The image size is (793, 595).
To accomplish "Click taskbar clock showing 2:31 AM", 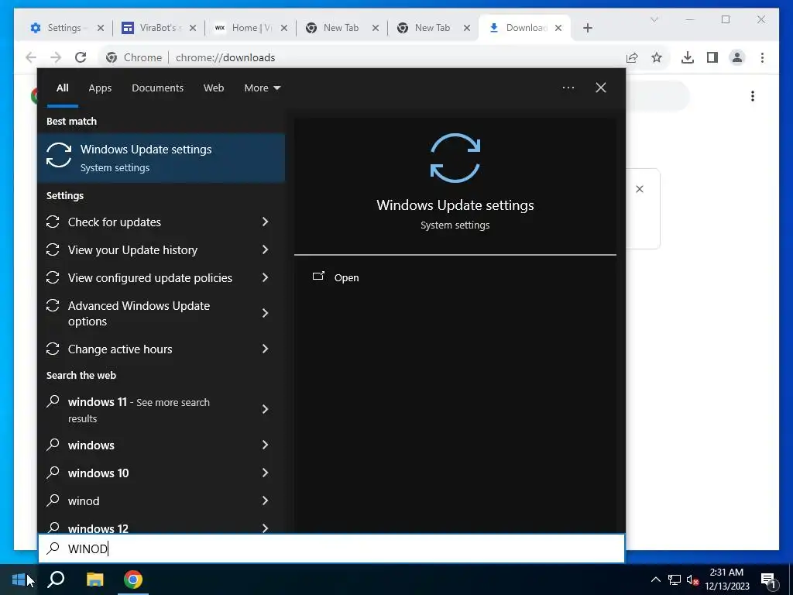I will pyautogui.click(x=726, y=580).
